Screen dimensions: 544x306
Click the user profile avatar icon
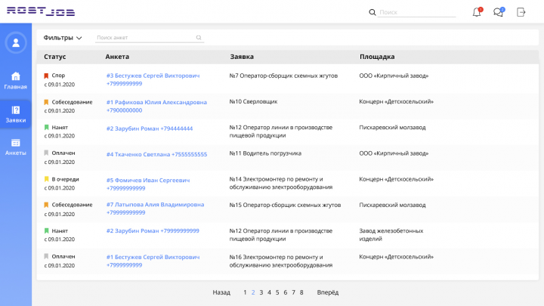[16, 42]
